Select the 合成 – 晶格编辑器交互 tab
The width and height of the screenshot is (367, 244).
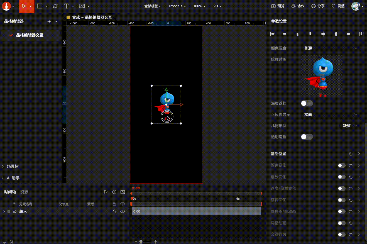pyautogui.click(x=89, y=17)
